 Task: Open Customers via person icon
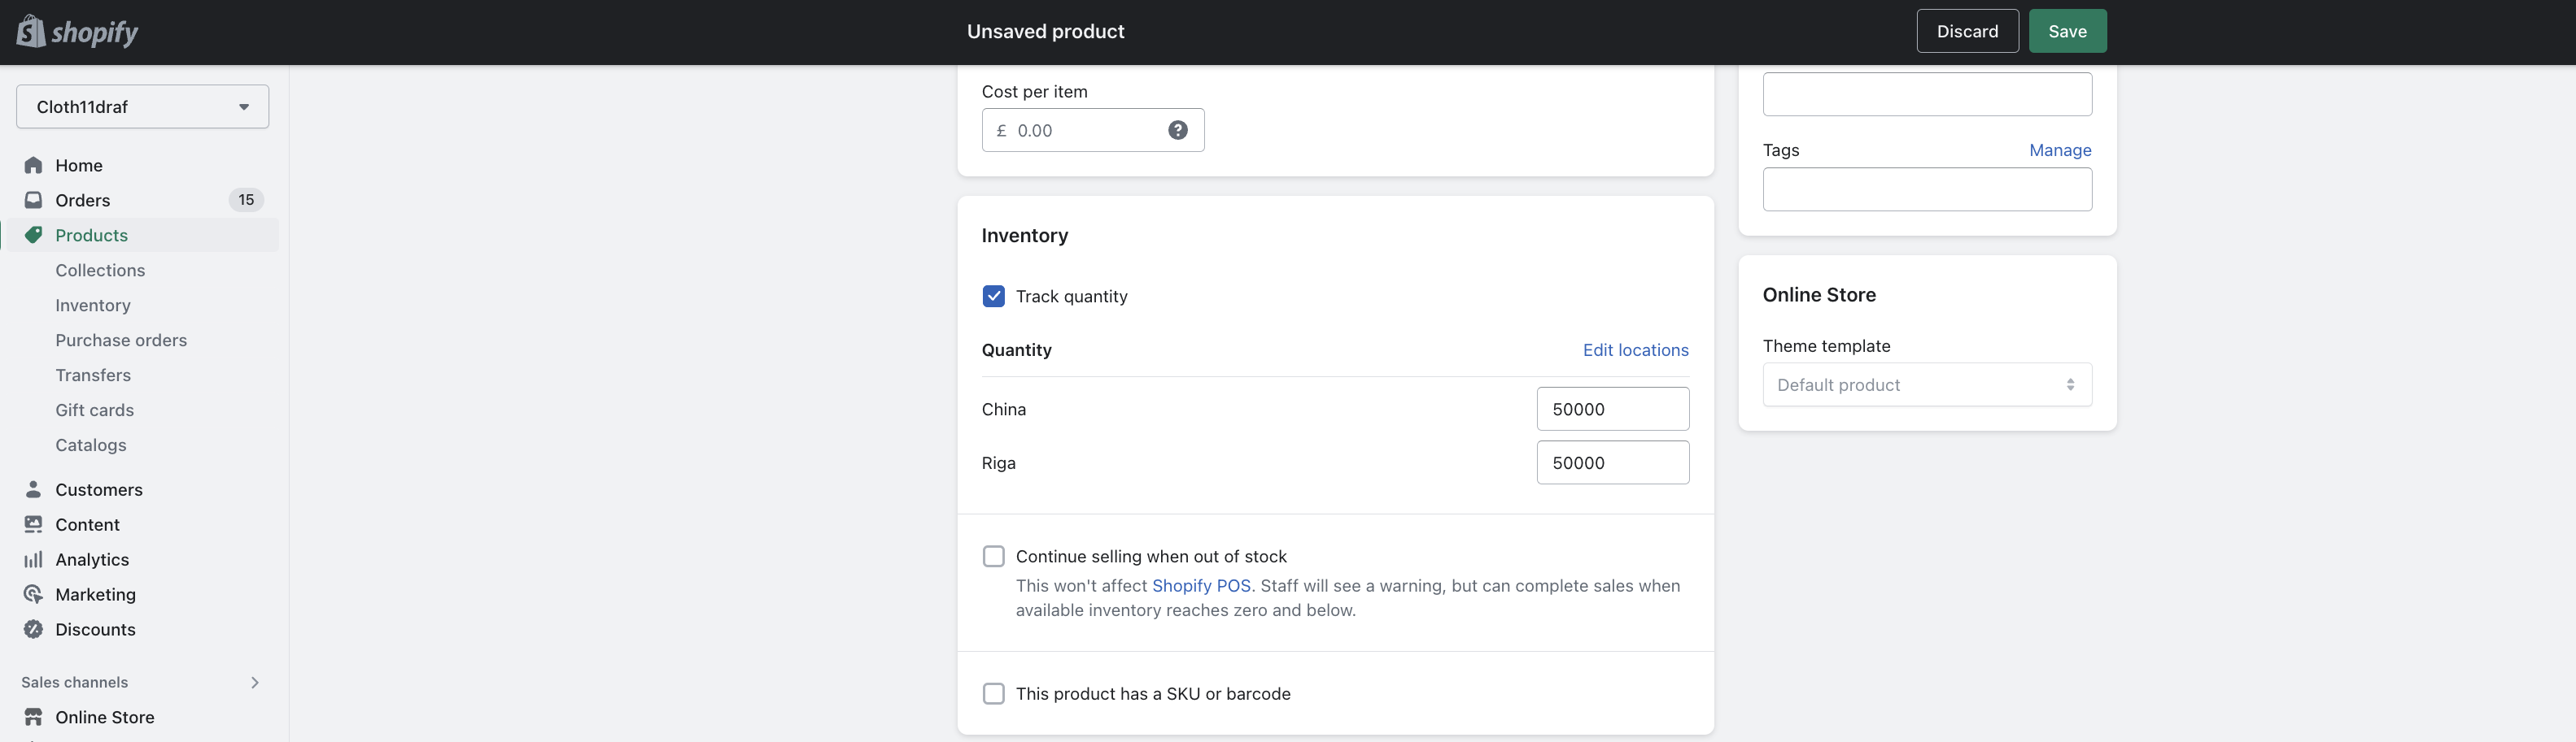tap(33, 489)
